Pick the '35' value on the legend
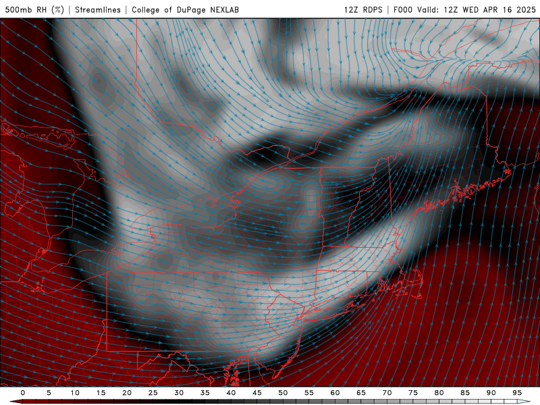The width and height of the screenshot is (540, 405). (x=205, y=393)
